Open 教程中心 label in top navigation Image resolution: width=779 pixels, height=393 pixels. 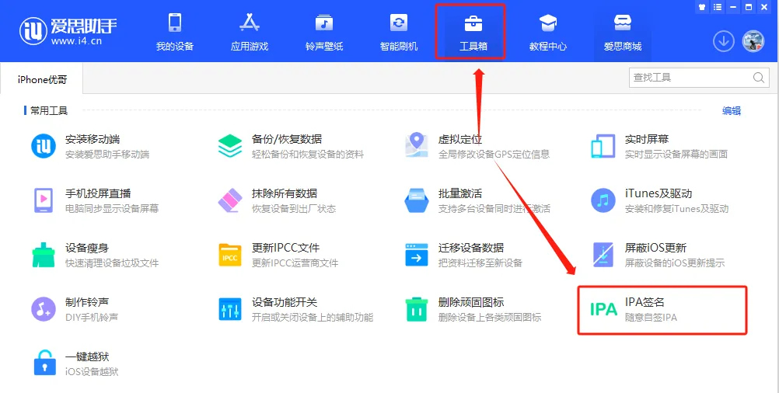[548, 46]
